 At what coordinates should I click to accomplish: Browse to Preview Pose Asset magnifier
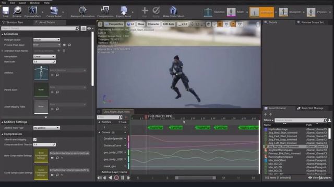coord(69,45)
